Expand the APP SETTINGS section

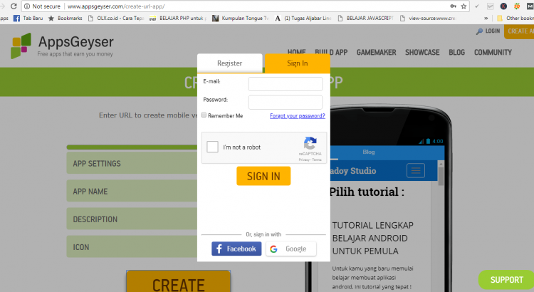tap(132, 164)
